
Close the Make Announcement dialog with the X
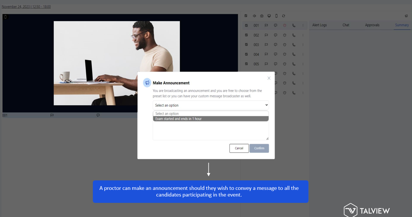269,78
